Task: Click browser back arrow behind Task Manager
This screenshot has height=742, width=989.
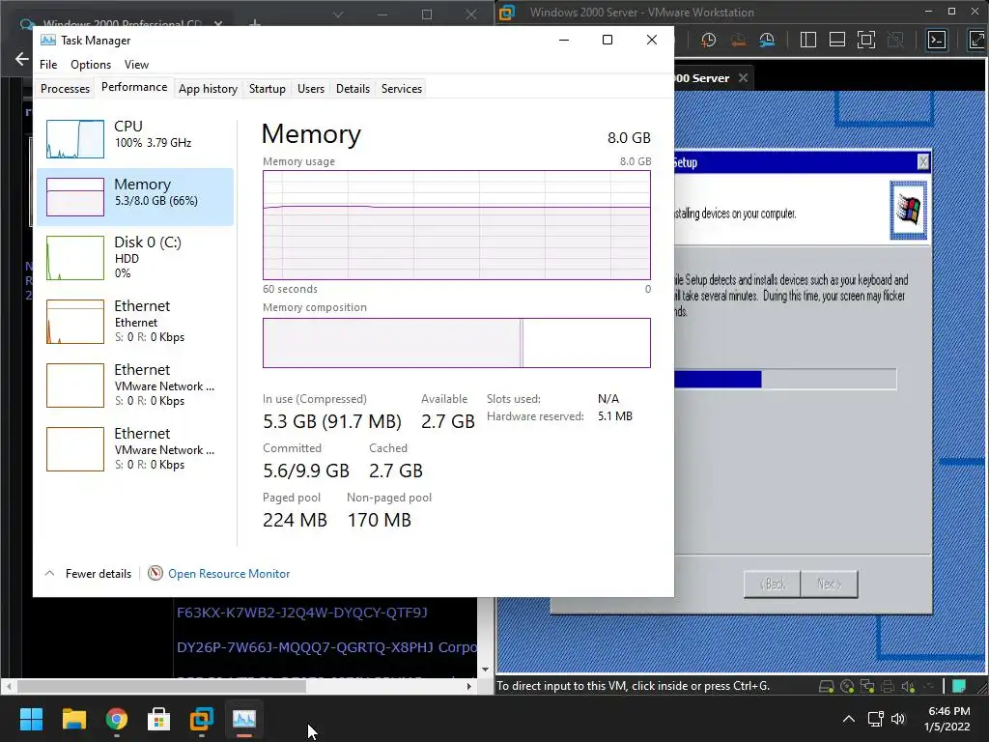Action: click(x=22, y=59)
